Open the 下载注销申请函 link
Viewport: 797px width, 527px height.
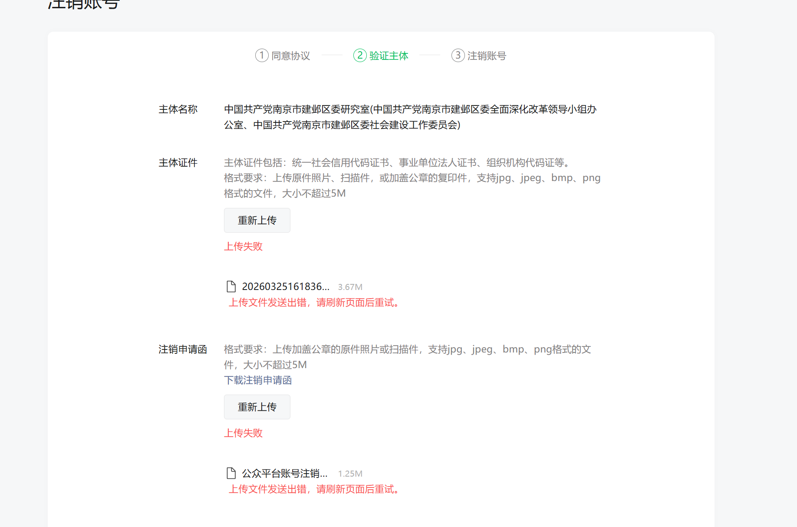(x=258, y=380)
